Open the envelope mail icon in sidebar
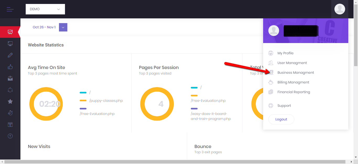This screenshot has width=358, height=164. [x=10, y=78]
